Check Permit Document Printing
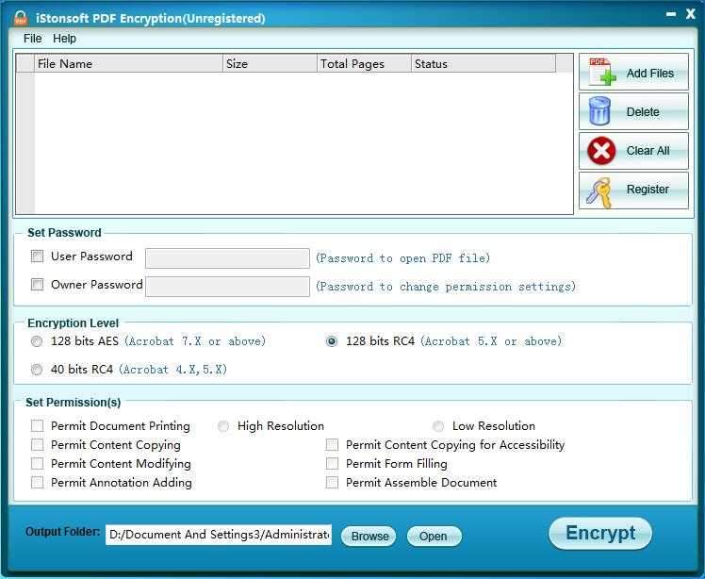The height and width of the screenshot is (579, 705). click(37, 425)
